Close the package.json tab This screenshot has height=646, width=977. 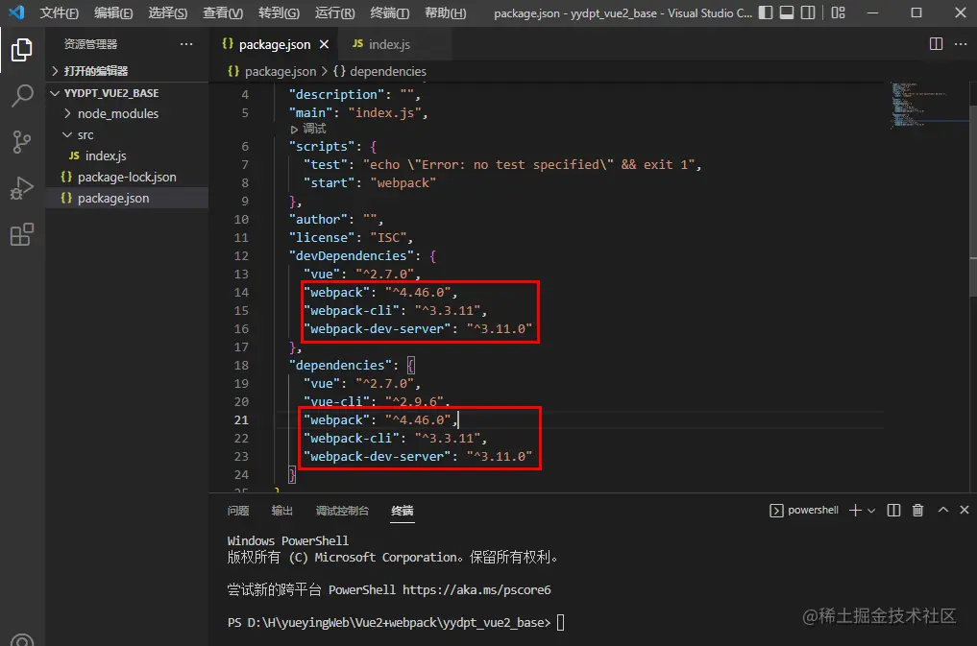pos(324,44)
